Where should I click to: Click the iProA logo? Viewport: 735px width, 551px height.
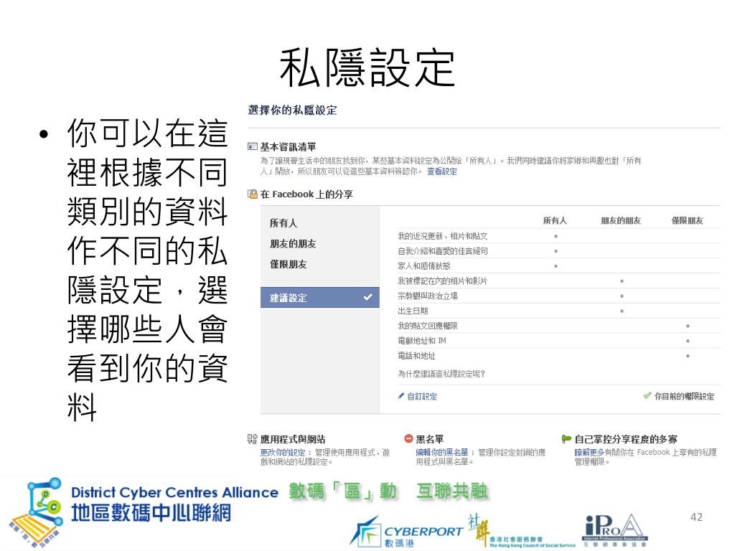(614, 531)
